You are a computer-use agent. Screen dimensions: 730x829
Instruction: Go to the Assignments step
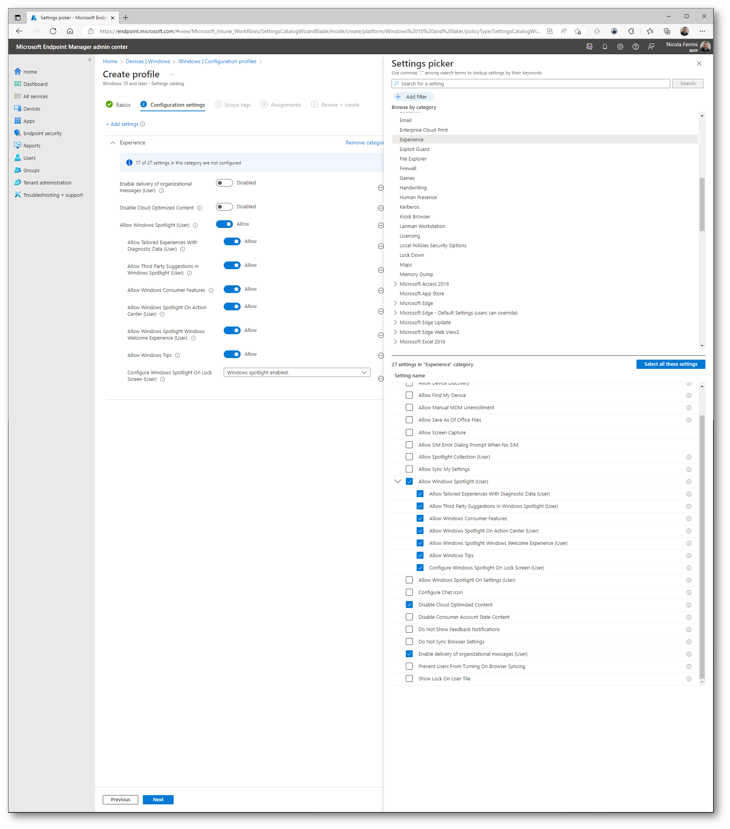(x=281, y=105)
